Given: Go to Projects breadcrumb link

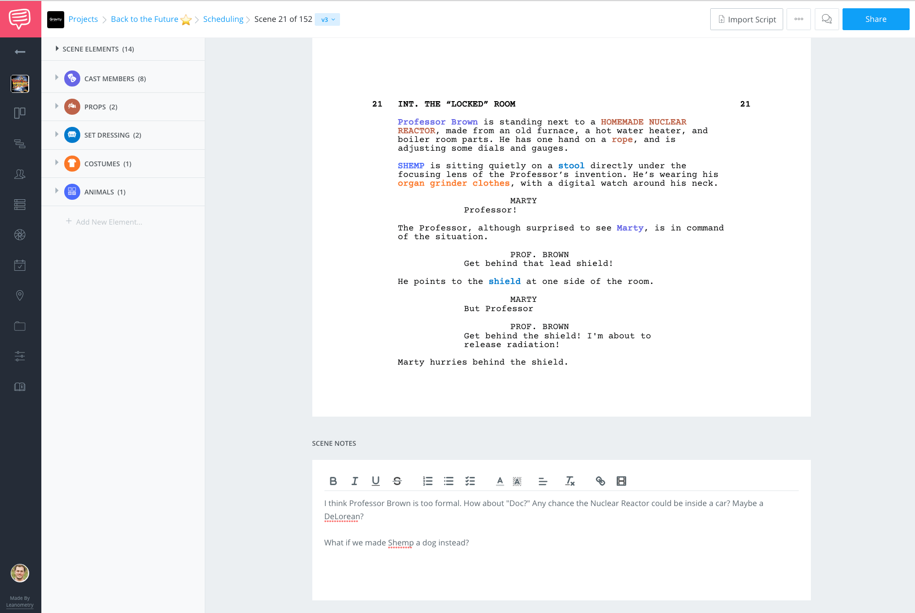Looking at the screenshot, I should coord(83,19).
